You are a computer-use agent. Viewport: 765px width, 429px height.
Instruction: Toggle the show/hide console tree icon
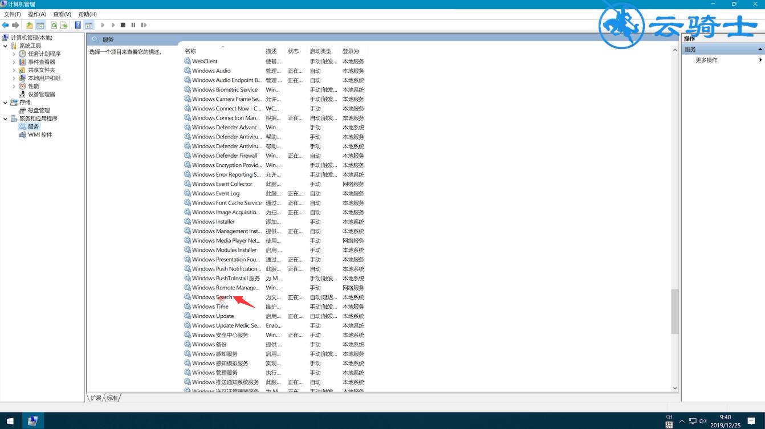[x=40, y=25]
